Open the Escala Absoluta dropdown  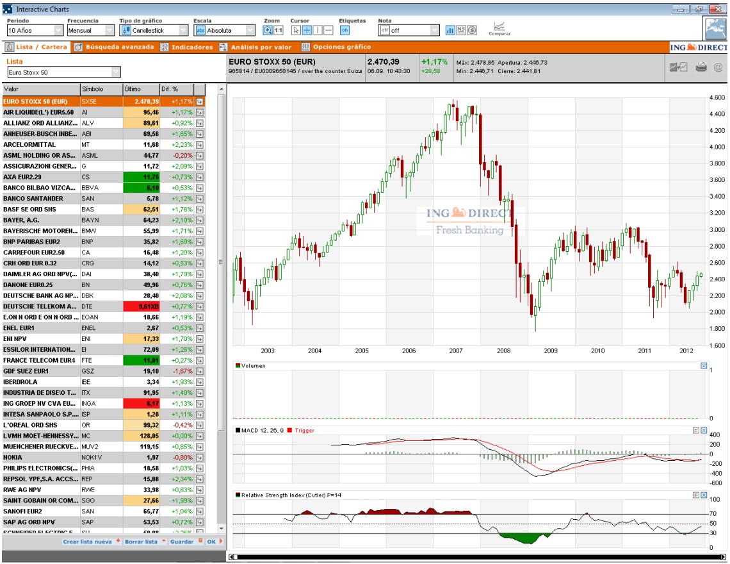click(x=224, y=30)
